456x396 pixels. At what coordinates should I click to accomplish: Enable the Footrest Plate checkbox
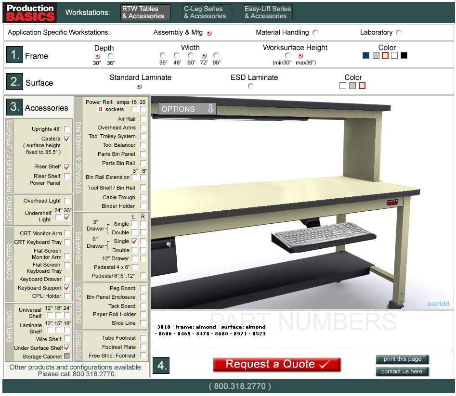[143, 346]
